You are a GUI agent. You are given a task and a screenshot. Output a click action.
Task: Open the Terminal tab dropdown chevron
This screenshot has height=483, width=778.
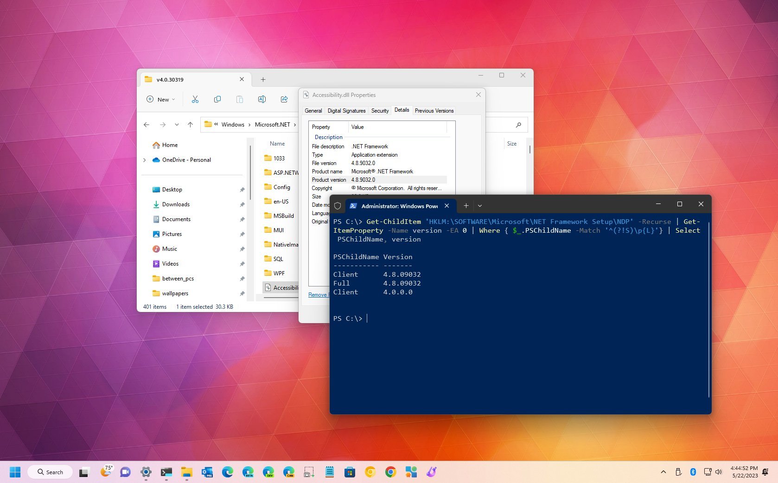480,205
